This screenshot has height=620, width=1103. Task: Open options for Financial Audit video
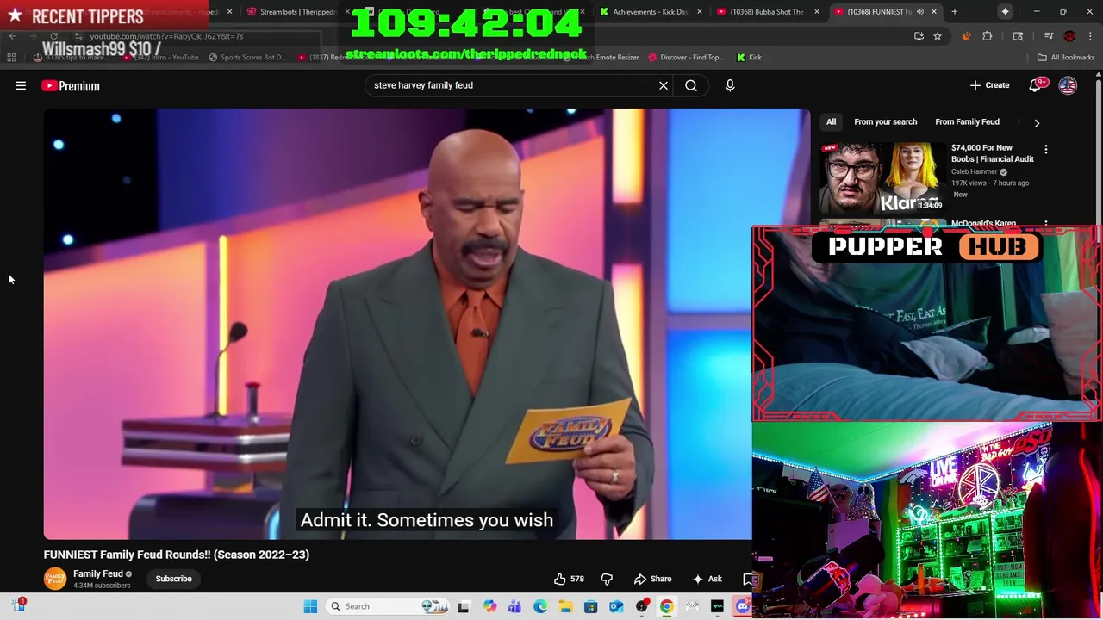click(1046, 150)
